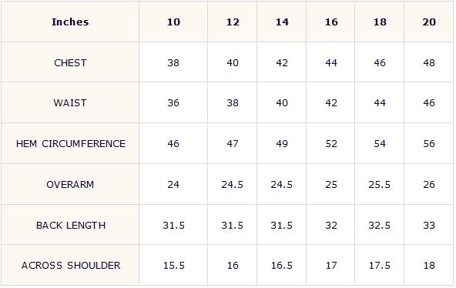
Task: Select chest value 48 for size 20
Action: (429, 63)
